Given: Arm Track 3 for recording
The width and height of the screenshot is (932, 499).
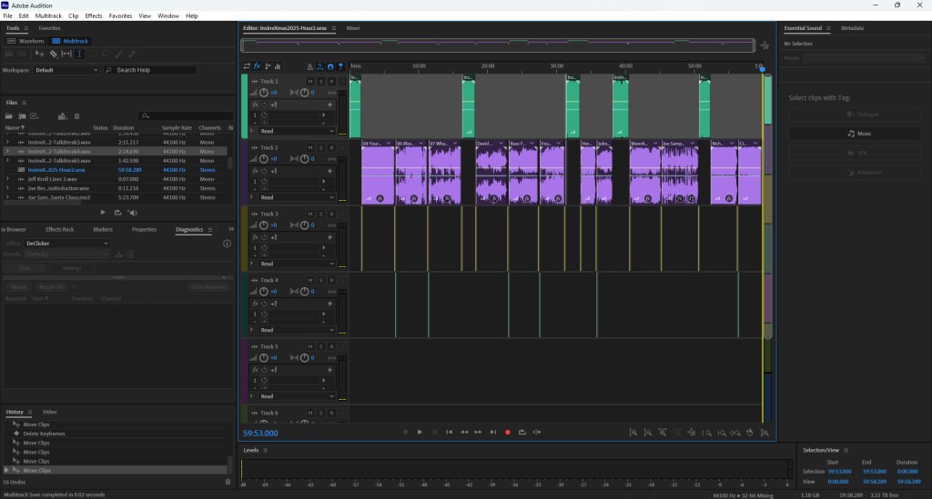Looking at the screenshot, I should (x=331, y=214).
